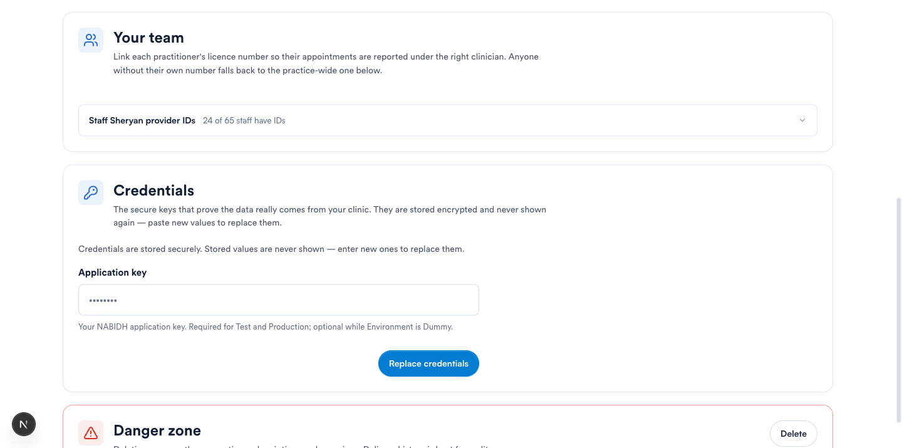Click the 'Credentials are stored securely' notice text

(x=271, y=249)
